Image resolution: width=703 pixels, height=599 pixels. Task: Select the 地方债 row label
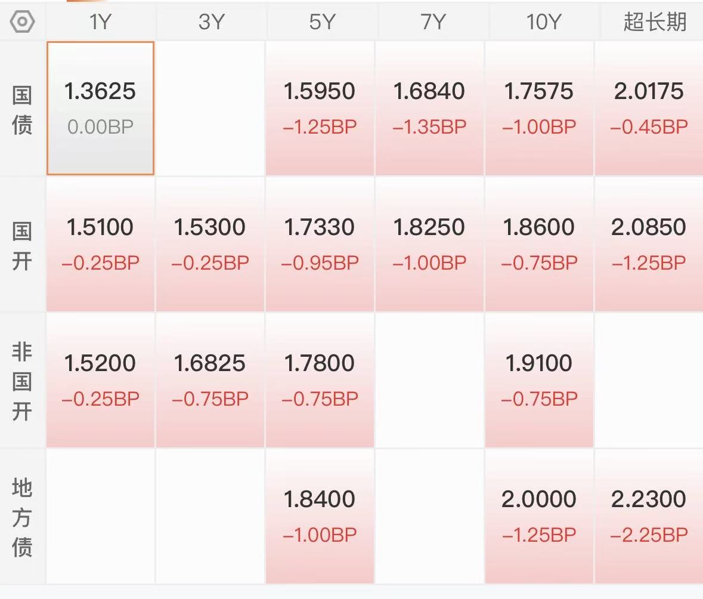click(22, 517)
